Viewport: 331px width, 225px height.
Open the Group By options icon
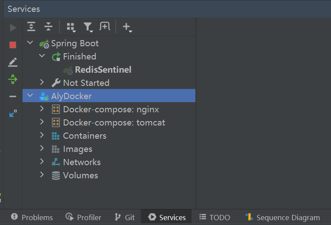[x=71, y=27]
